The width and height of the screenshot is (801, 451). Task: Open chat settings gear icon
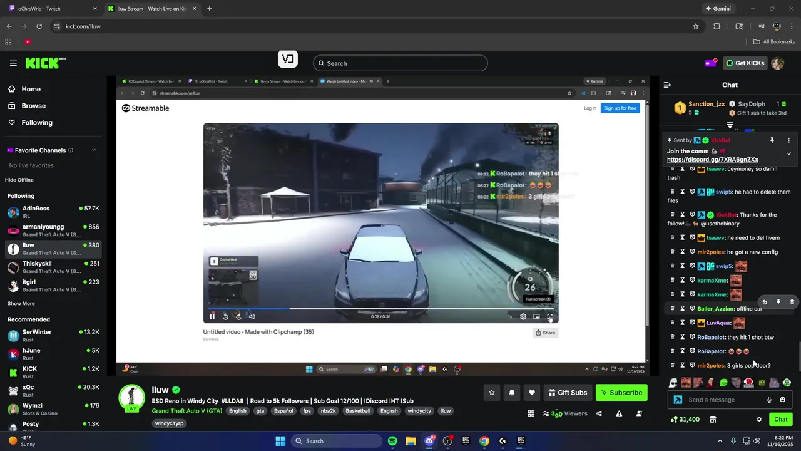point(759,420)
